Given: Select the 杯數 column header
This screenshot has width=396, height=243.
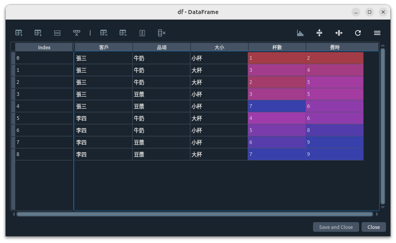Looking at the screenshot, I should point(277,47).
